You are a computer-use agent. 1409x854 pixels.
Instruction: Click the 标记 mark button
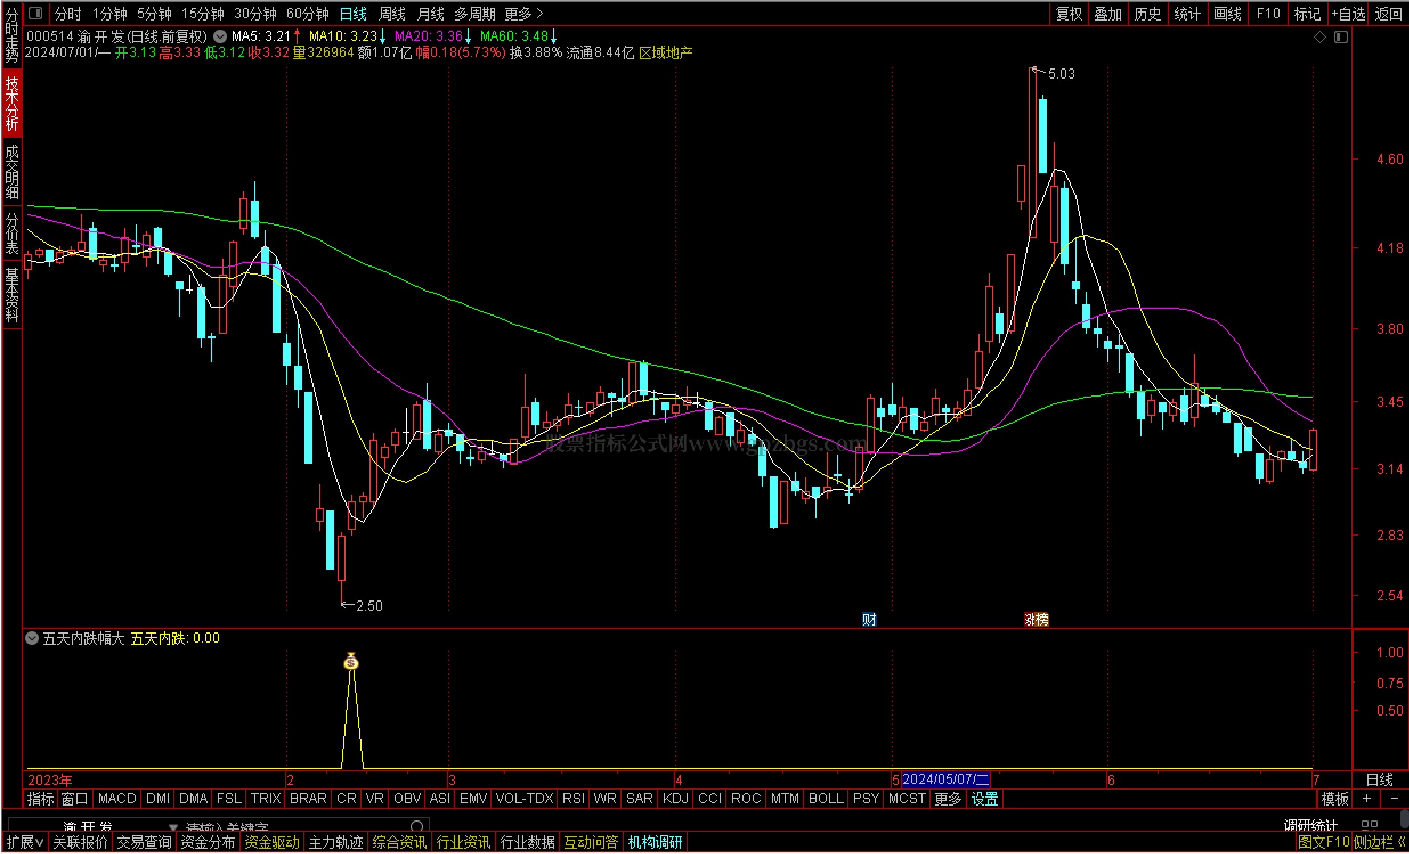point(1307,13)
